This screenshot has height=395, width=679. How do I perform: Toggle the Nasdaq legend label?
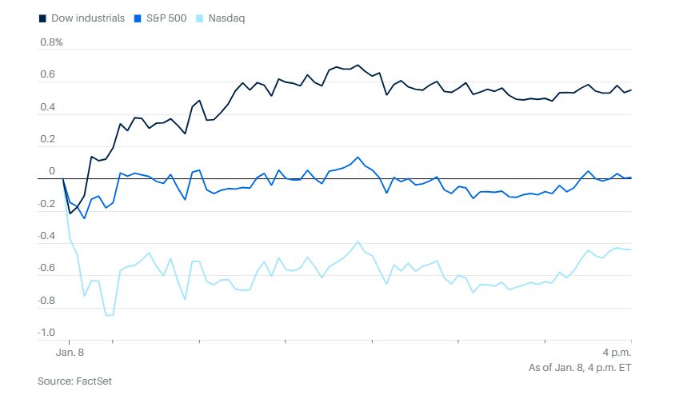coord(226,18)
